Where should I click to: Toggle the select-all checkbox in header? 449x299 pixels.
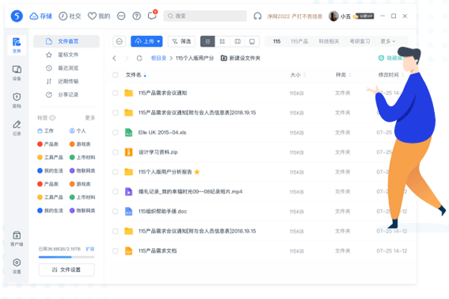(x=116, y=75)
